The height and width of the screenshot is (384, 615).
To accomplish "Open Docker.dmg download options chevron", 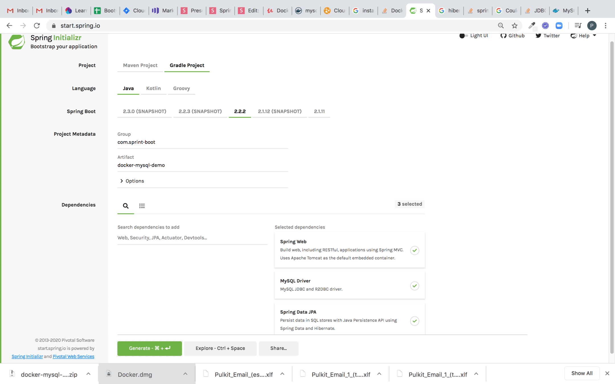I will click(x=185, y=374).
